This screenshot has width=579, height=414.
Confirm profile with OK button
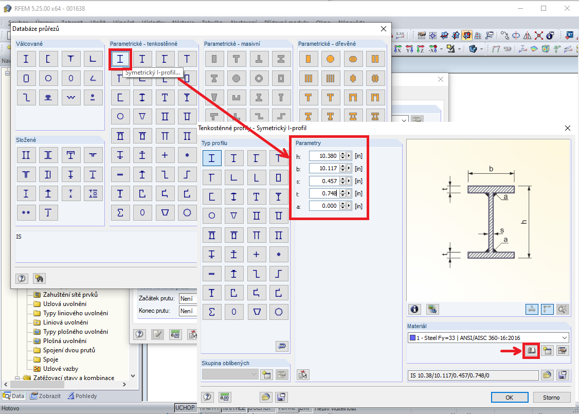509,398
